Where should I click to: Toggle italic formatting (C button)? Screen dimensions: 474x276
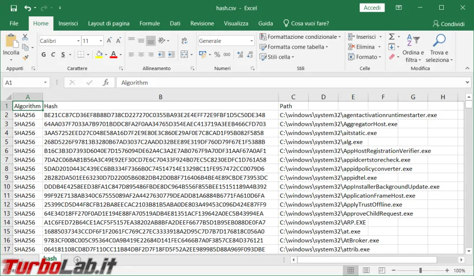54,55
